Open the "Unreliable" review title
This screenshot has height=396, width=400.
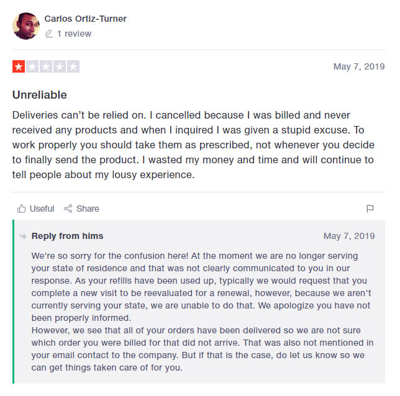[40, 95]
